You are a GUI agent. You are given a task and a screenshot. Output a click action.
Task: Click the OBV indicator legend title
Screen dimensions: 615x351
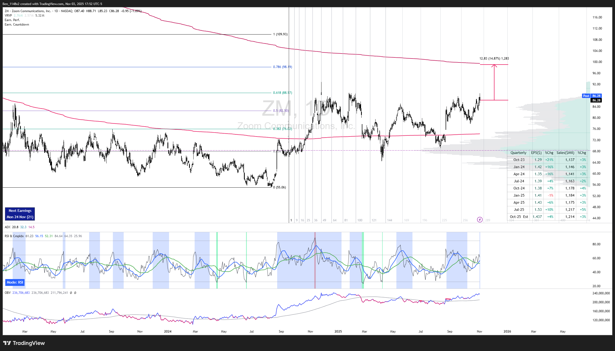coord(7,293)
